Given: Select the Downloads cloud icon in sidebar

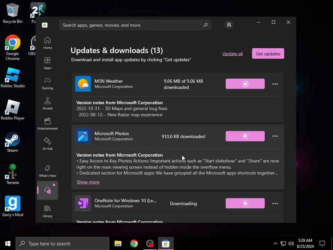Looking at the screenshot, I should pos(47,190).
